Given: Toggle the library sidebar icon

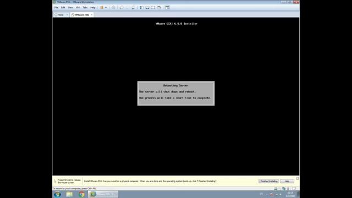Looking at the screenshot, I should (141, 7).
